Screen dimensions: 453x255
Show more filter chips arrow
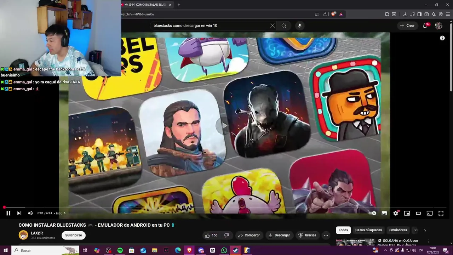(425, 230)
